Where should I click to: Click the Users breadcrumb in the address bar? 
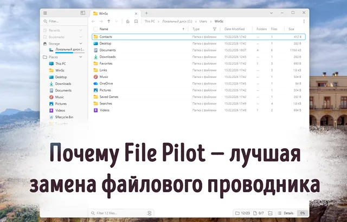pos(203,22)
